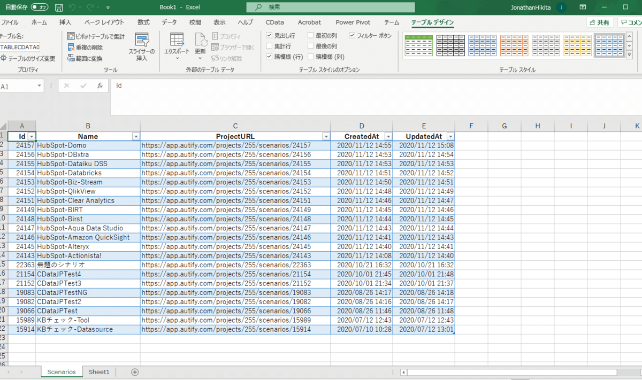Open the Power Pivot ribbon tab

pyautogui.click(x=353, y=22)
